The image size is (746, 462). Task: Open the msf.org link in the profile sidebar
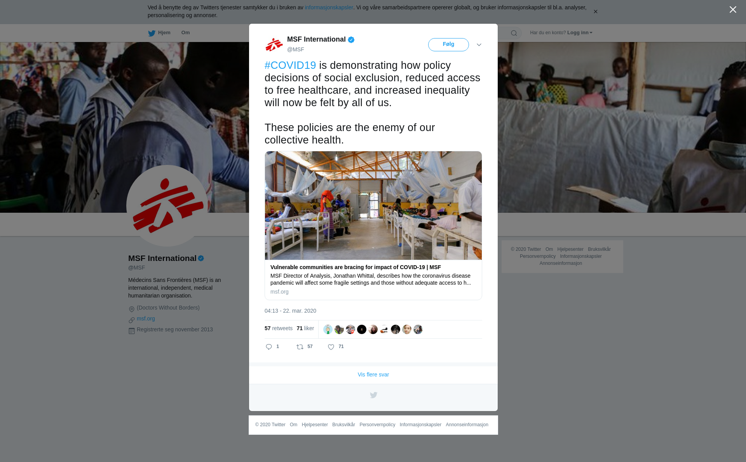click(146, 318)
